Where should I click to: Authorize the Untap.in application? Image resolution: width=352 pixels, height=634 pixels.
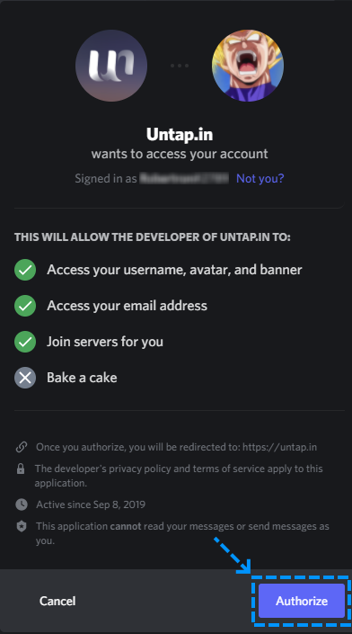[302, 601]
